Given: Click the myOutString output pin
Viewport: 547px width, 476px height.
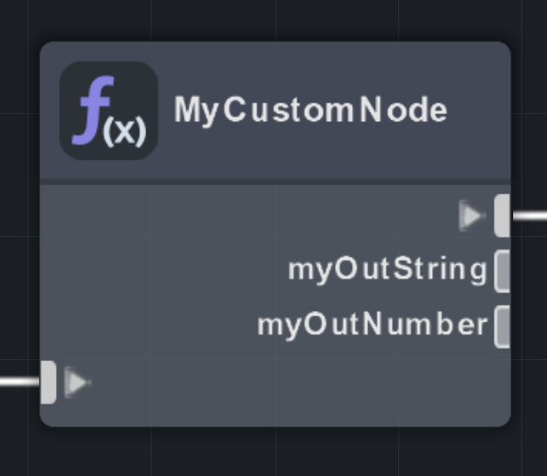Looking at the screenshot, I should 502,271.
